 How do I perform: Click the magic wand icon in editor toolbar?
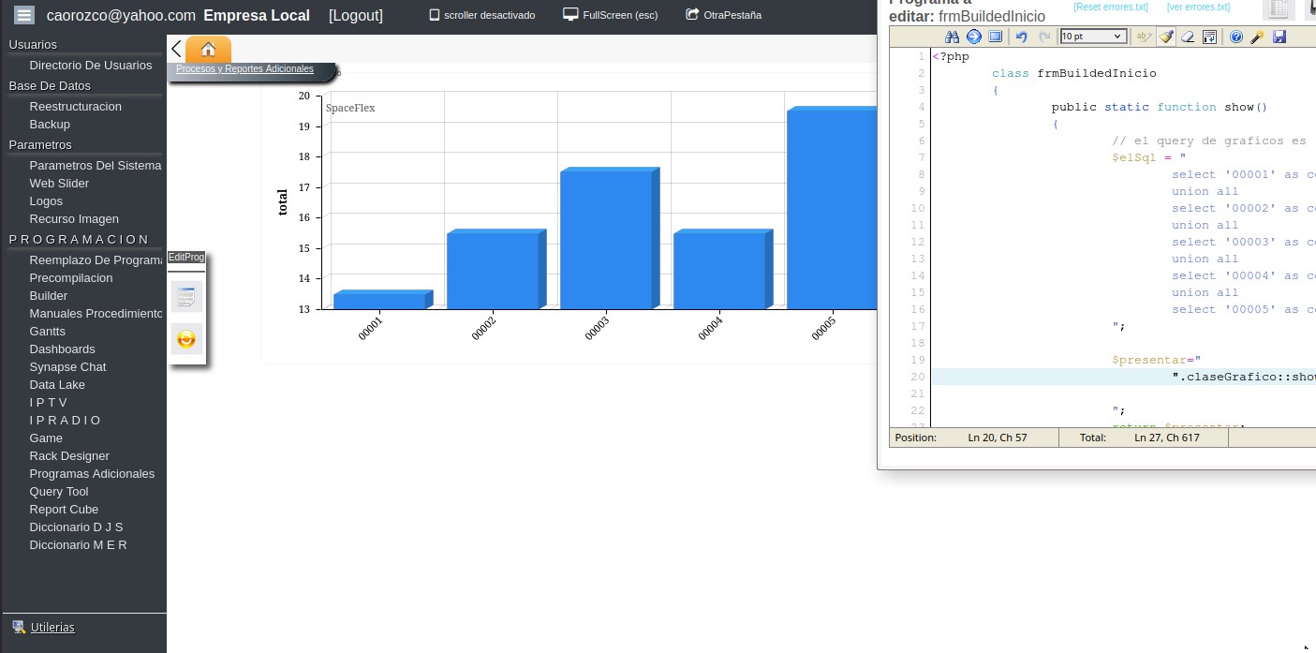[x=1257, y=37]
